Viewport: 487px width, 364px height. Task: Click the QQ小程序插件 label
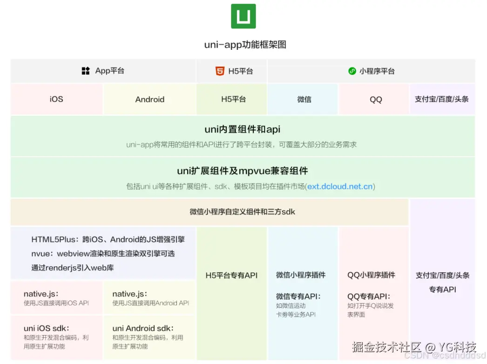(x=371, y=275)
